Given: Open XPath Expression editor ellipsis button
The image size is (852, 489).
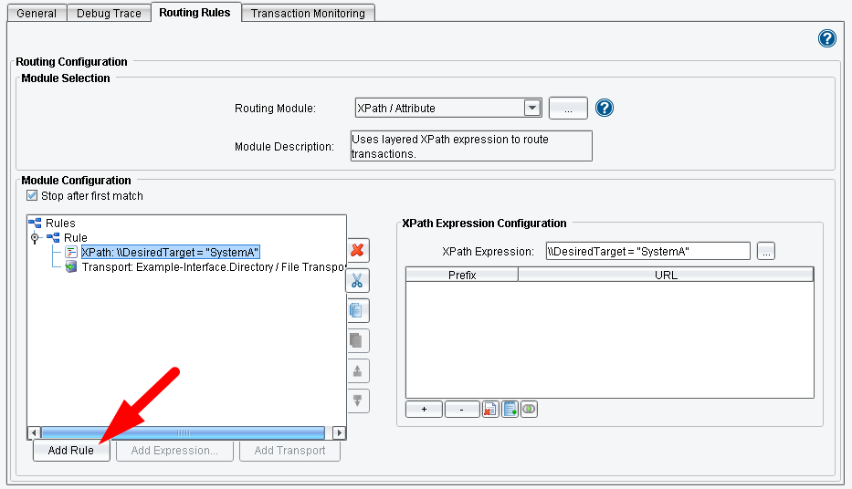Looking at the screenshot, I should (x=765, y=251).
